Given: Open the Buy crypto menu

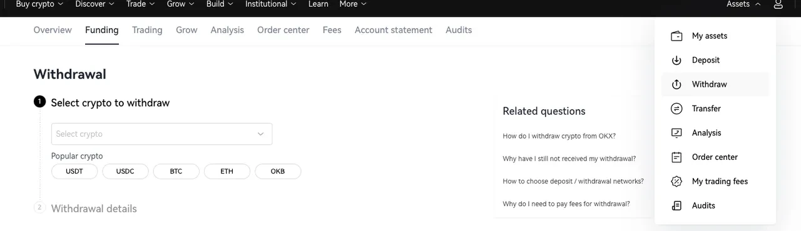Looking at the screenshot, I should coord(39,4).
